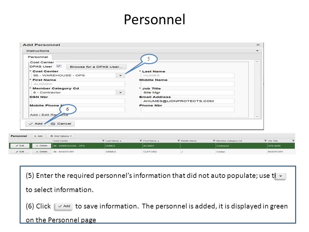This screenshot has width=309, height=232.
Task: Click the Job Title column filter icon
Action: [x=293, y=141]
